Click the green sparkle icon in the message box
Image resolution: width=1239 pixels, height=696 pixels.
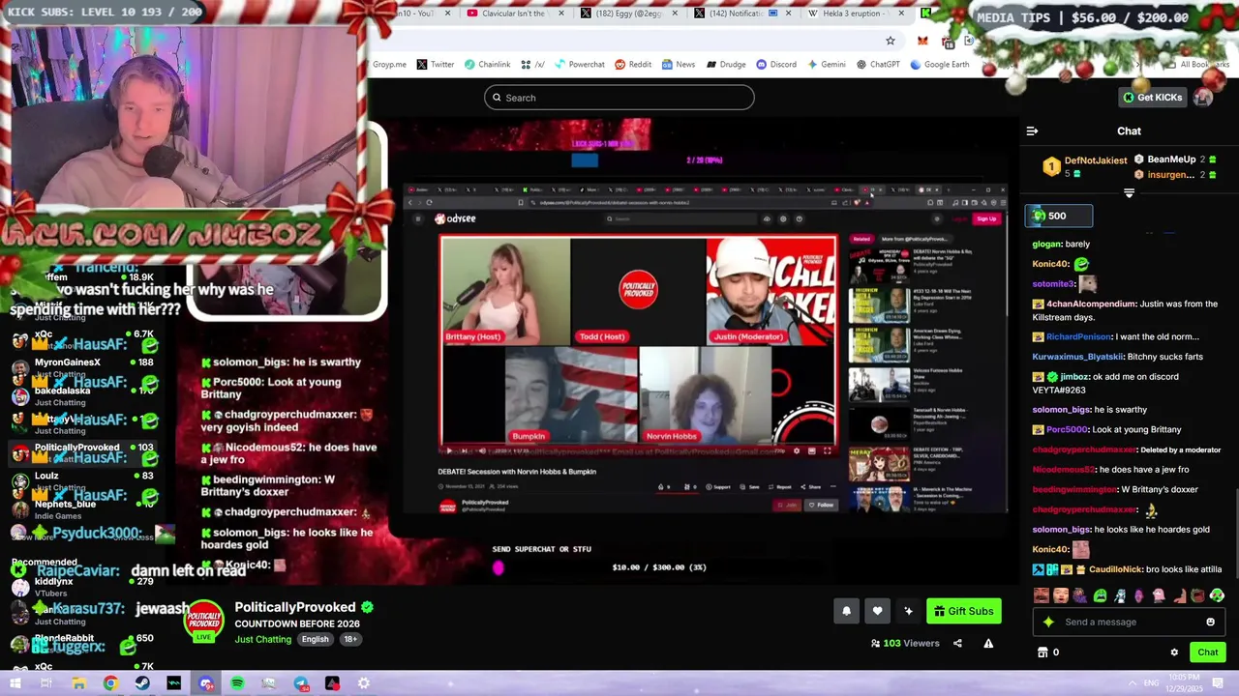(1048, 622)
